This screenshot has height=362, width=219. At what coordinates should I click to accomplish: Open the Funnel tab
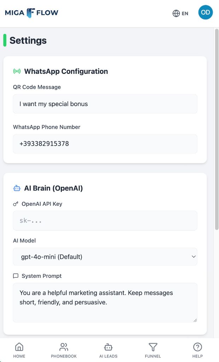click(153, 350)
